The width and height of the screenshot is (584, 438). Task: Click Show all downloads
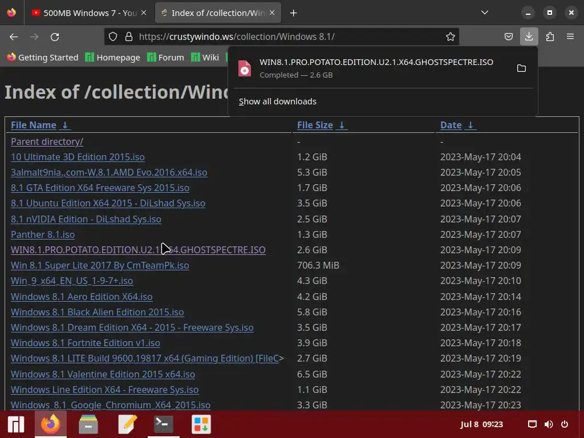(x=278, y=102)
